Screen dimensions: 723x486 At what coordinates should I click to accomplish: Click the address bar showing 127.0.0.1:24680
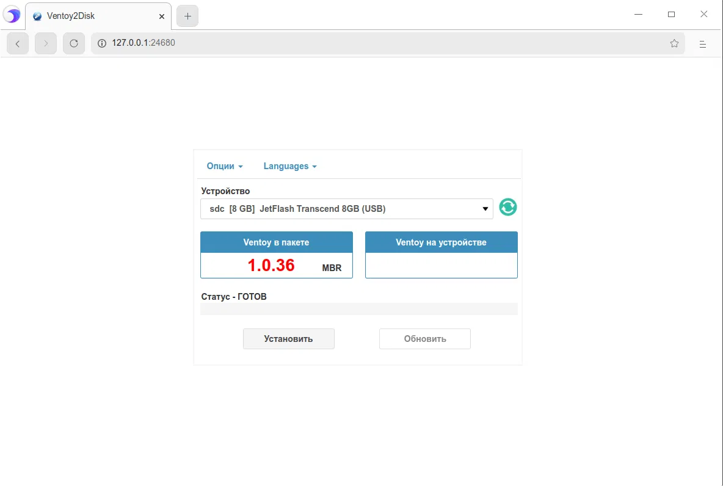[387, 43]
